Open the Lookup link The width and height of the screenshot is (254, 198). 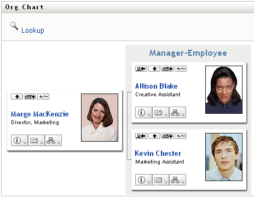point(33,31)
